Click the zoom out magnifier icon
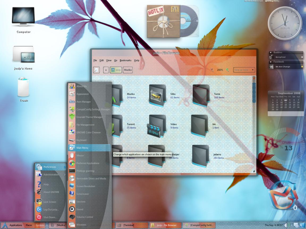This screenshot has height=229, width=306. pos(212,70)
